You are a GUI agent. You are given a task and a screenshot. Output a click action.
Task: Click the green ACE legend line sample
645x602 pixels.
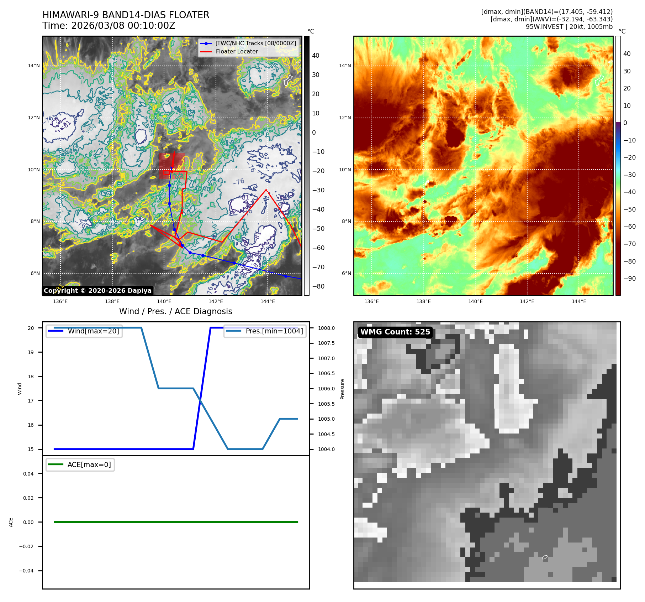point(55,465)
